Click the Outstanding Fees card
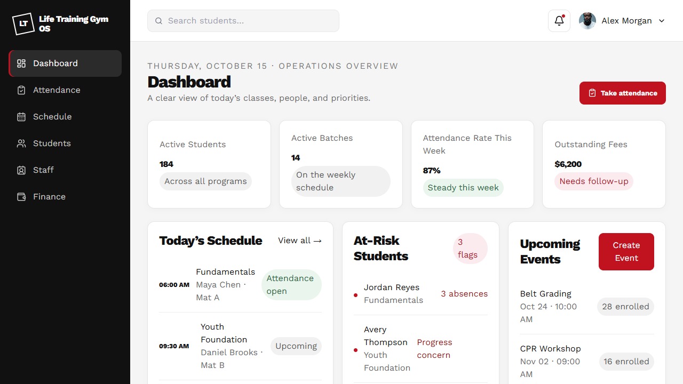Viewport: 683px width, 384px height. point(604,164)
